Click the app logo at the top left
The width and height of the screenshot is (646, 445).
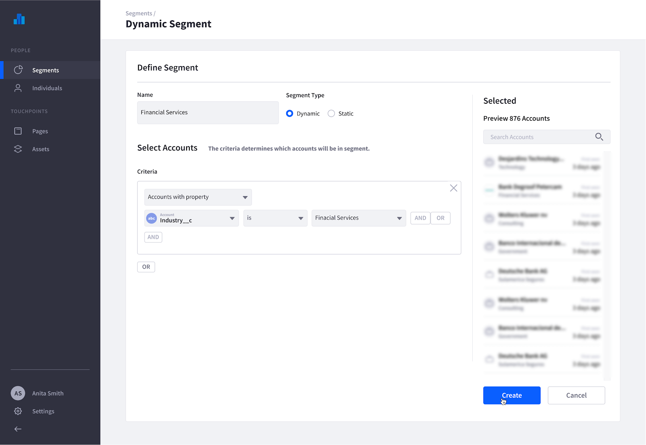(19, 19)
